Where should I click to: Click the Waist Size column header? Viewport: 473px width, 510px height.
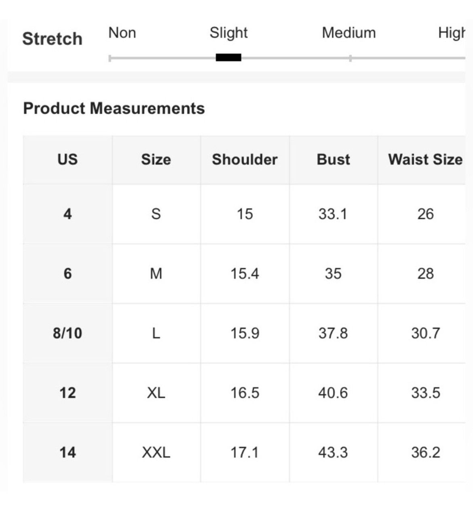pos(425,160)
